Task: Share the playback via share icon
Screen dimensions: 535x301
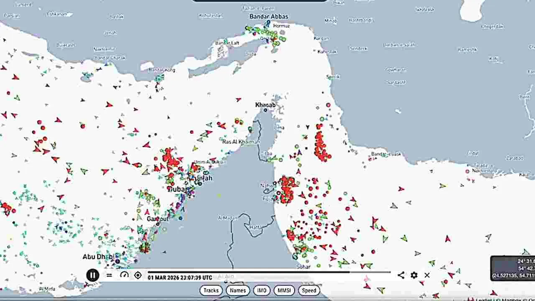Action: (401, 275)
